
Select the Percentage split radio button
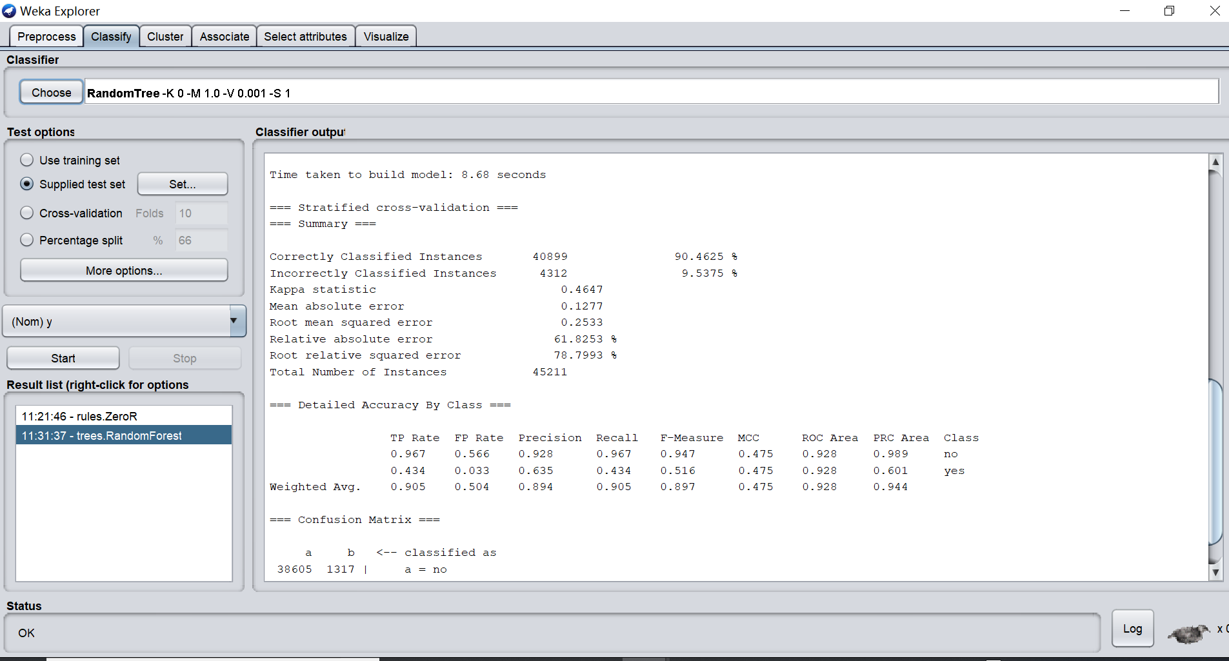pos(26,240)
